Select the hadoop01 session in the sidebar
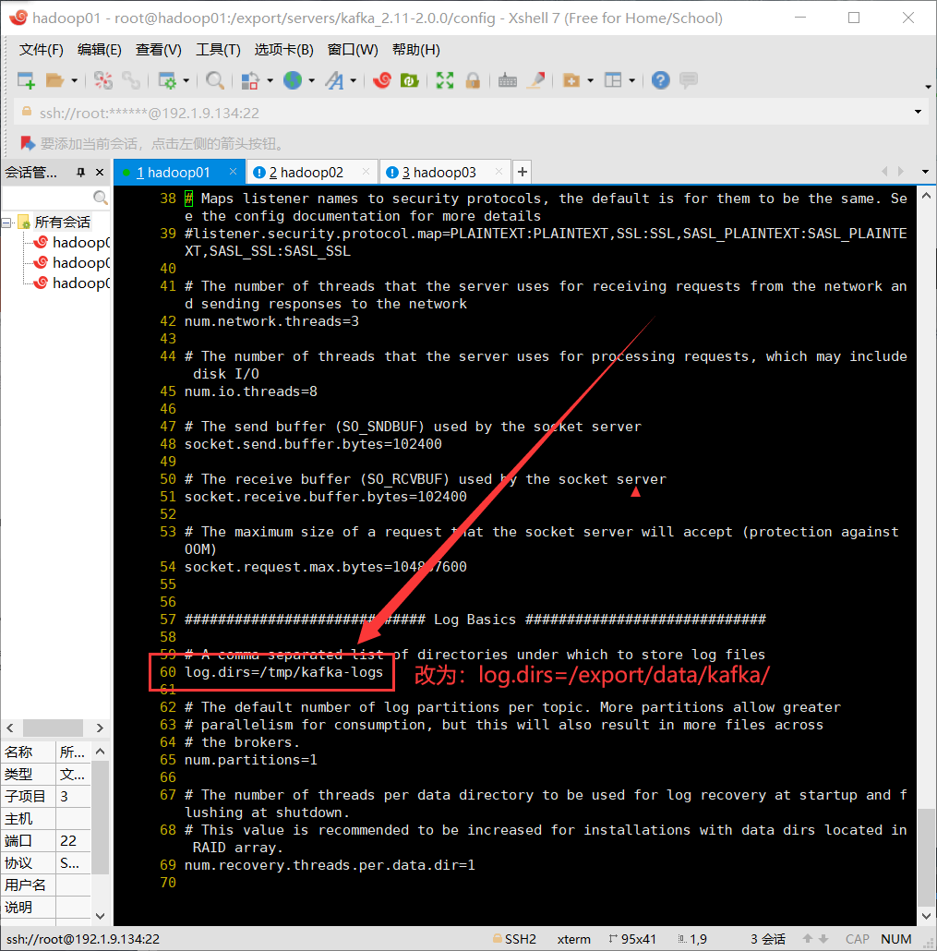Image resolution: width=937 pixels, height=951 pixels. point(76,242)
